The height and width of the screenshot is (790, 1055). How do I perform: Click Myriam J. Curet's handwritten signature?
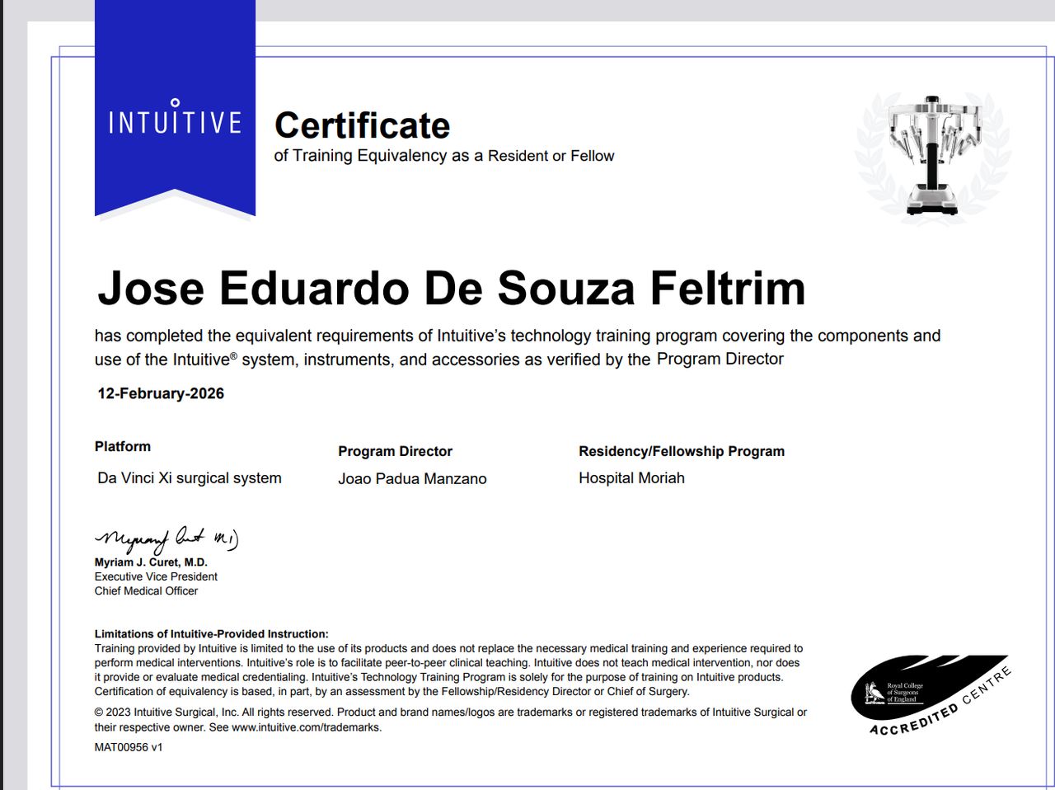click(x=166, y=538)
